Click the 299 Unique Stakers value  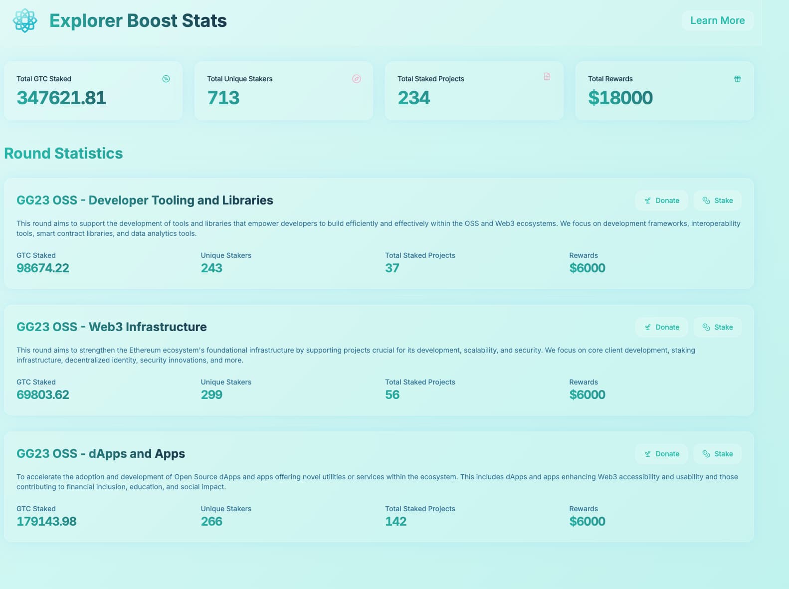click(211, 394)
